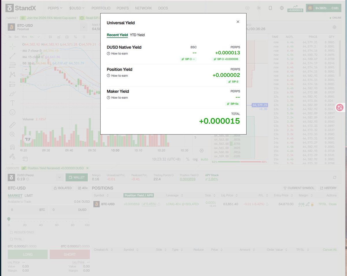This screenshot has width=347, height=276.
Task: Take chart snapshot with camera icon
Action: click(67, 37)
